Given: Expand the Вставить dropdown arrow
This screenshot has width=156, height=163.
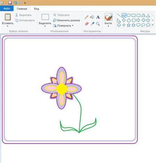Looking at the screenshot, I should (8, 26).
